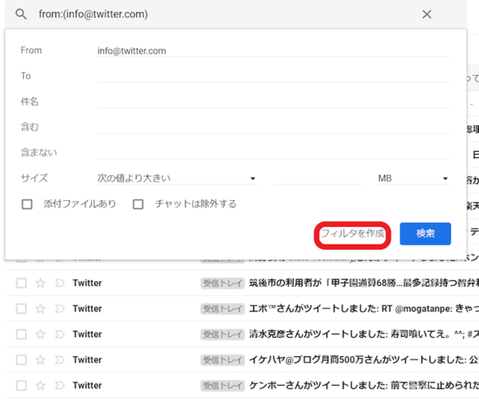
Task: Enable the 添付ファイルあり checkbox
Action: pos(27,204)
